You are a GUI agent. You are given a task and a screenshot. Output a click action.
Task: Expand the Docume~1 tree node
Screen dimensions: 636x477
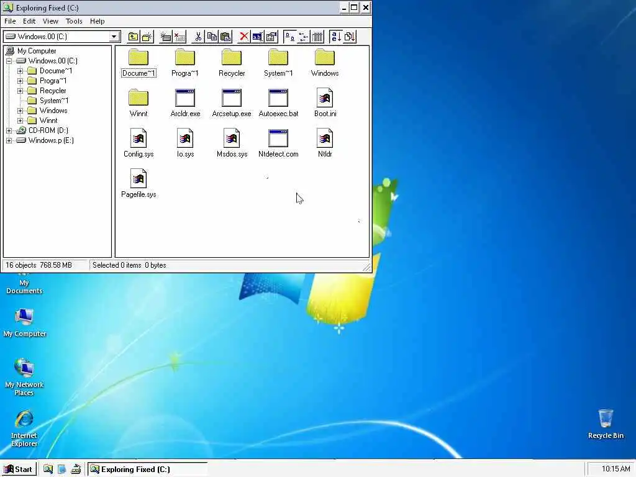[x=20, y=71]
